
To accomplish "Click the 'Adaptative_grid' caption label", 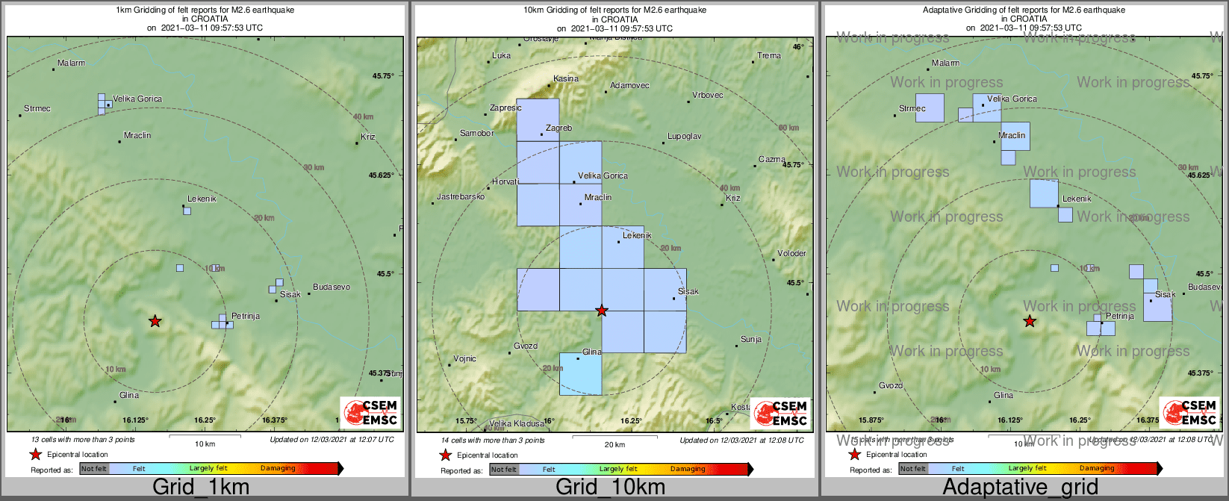I will pos(1020,487).
